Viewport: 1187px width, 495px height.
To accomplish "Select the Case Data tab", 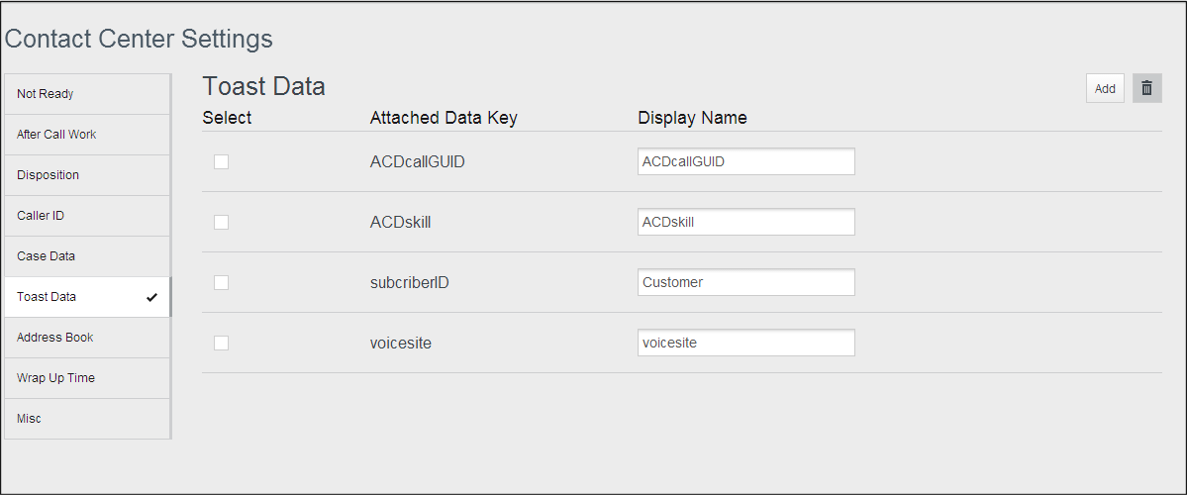I will 87,256.
